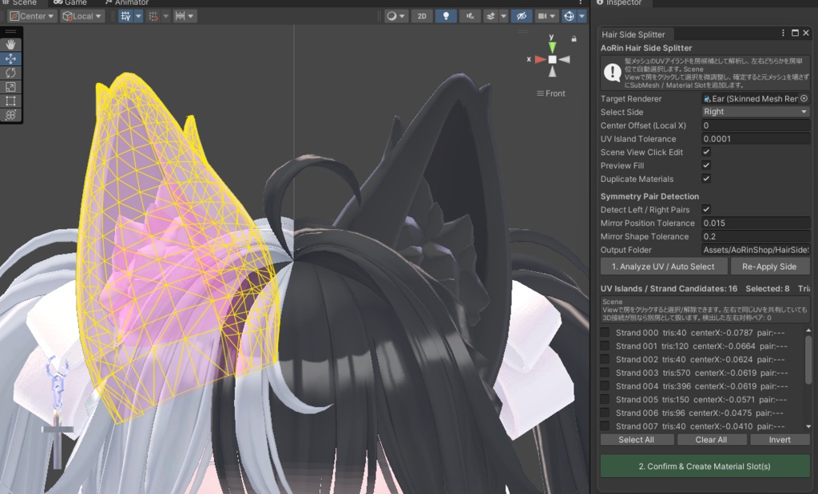Switch to the Game tab
The height and width of the screenshot is (494, 818).
70,2
